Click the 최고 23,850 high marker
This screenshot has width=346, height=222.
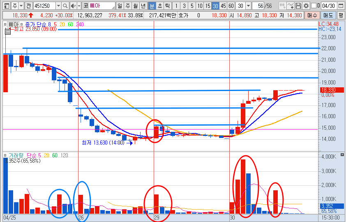click(x=35, y=29)
